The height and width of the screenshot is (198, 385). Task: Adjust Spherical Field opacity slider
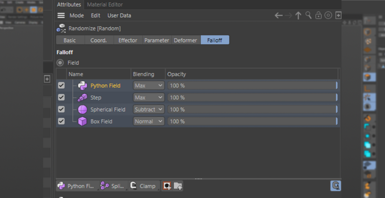point(252,110)
